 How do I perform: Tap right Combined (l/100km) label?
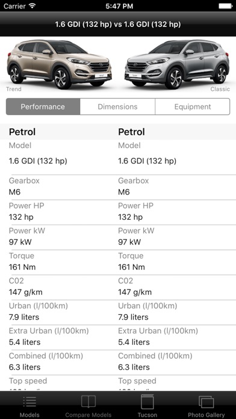(x=155, y=356)
